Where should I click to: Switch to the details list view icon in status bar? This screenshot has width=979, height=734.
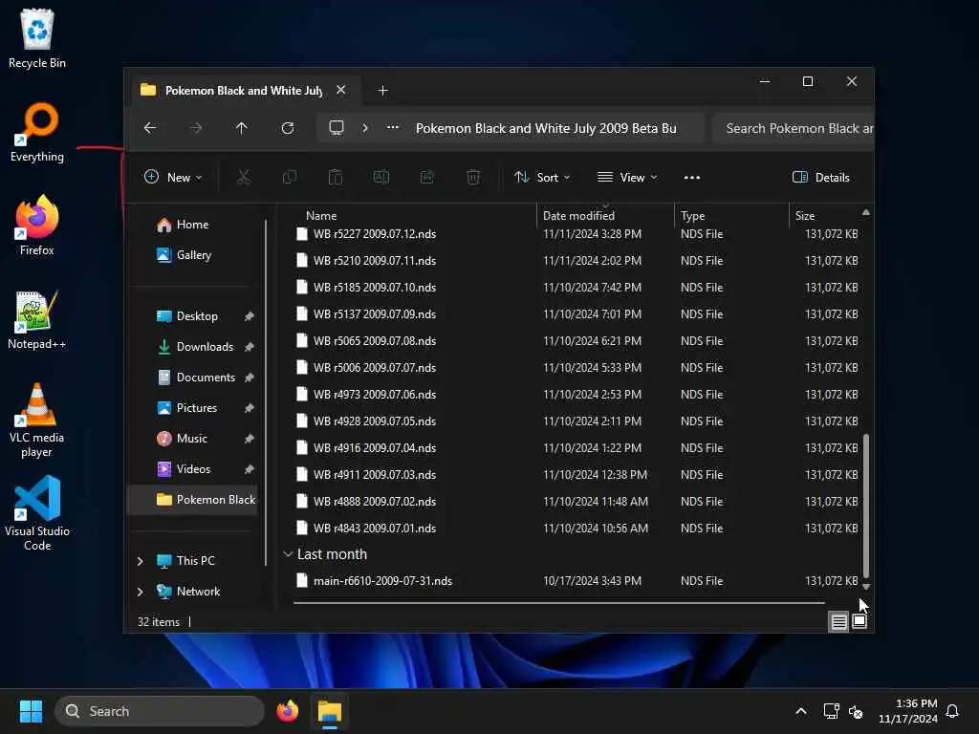[838, 621]
